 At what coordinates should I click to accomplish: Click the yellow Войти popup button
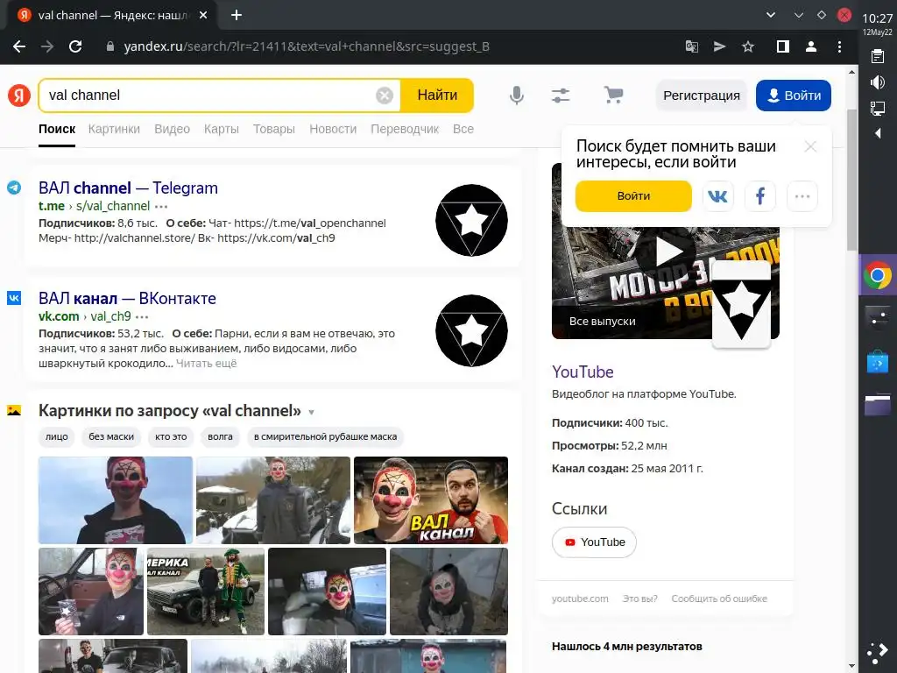coord(633,196)
